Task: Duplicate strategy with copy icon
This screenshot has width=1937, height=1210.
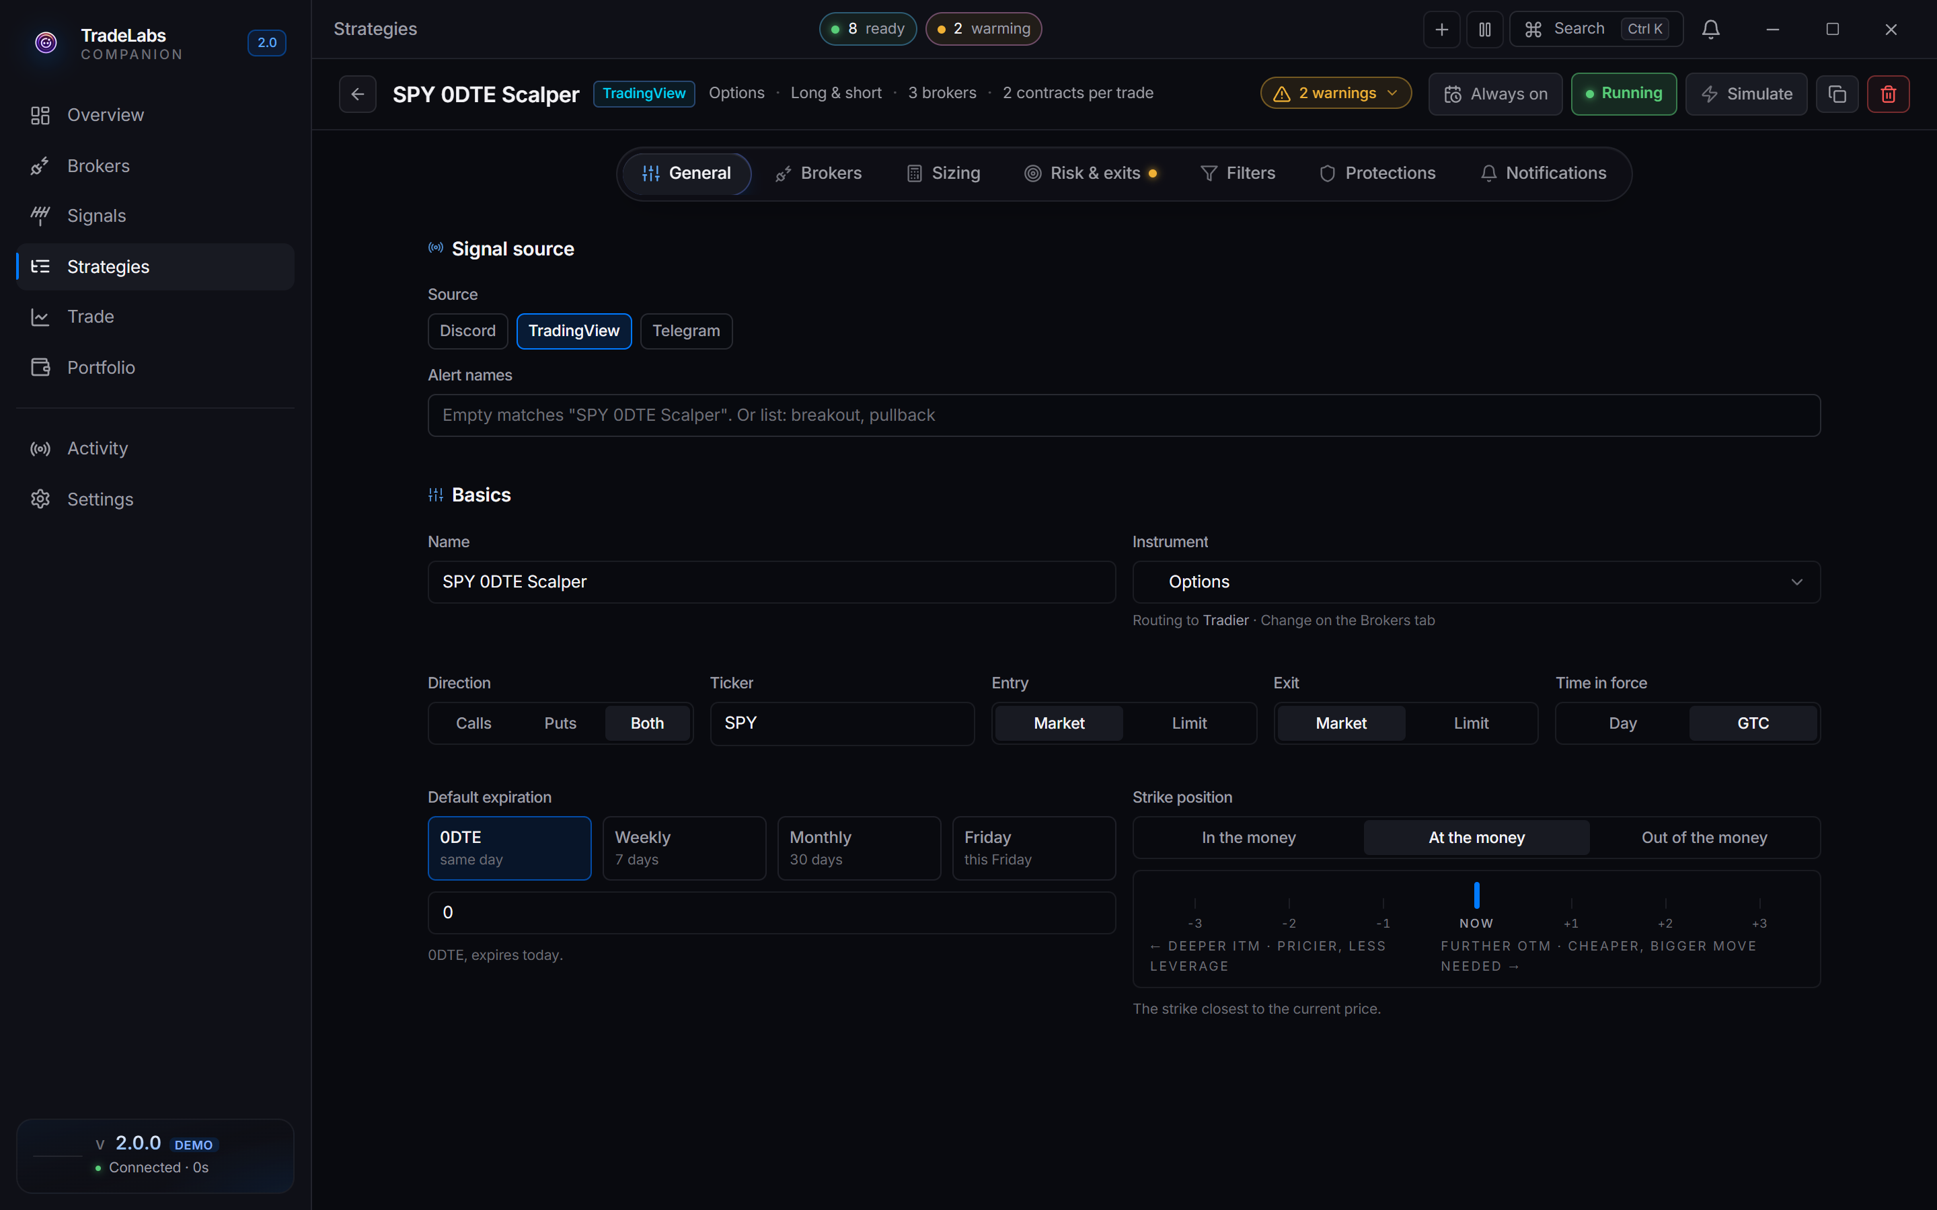Action: [1837, 93]
